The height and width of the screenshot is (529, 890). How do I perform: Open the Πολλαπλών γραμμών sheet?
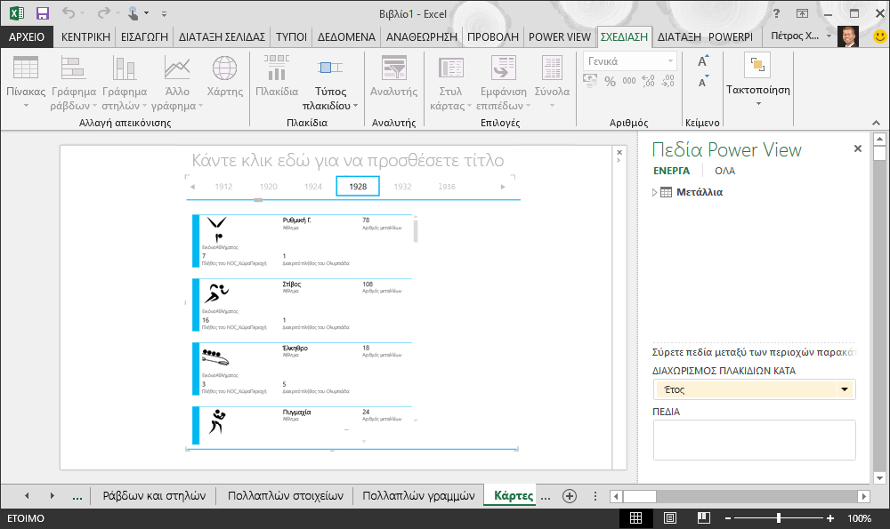click(418, 496)
